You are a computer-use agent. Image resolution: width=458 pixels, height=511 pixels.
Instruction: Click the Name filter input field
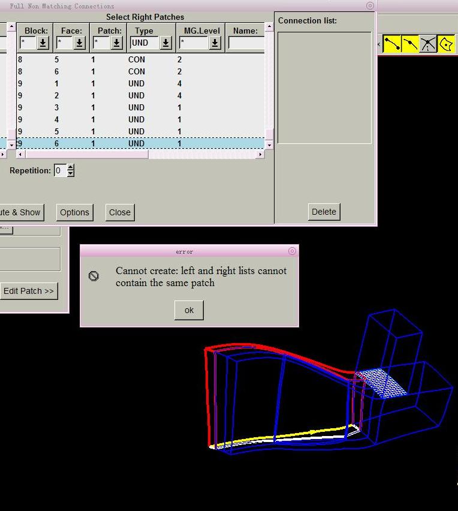click(x=246, y=43)
